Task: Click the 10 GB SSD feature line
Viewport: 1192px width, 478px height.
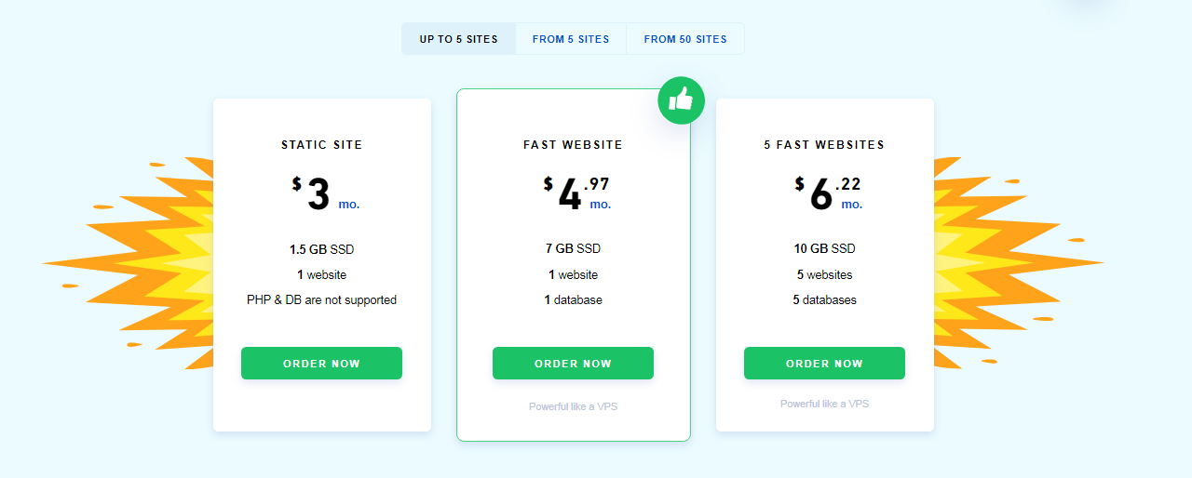Action: coord(824,249)
